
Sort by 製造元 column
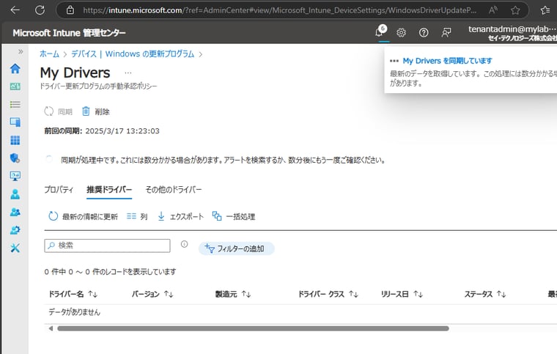coord(233,294)
